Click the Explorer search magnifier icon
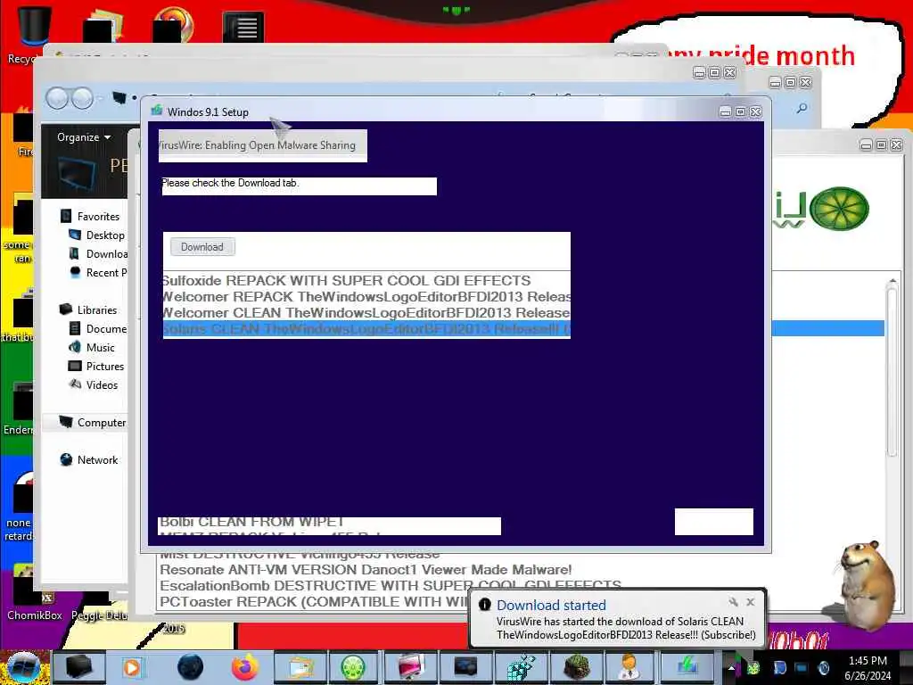Viewport: 913px width, 685px height. (802, 108)
